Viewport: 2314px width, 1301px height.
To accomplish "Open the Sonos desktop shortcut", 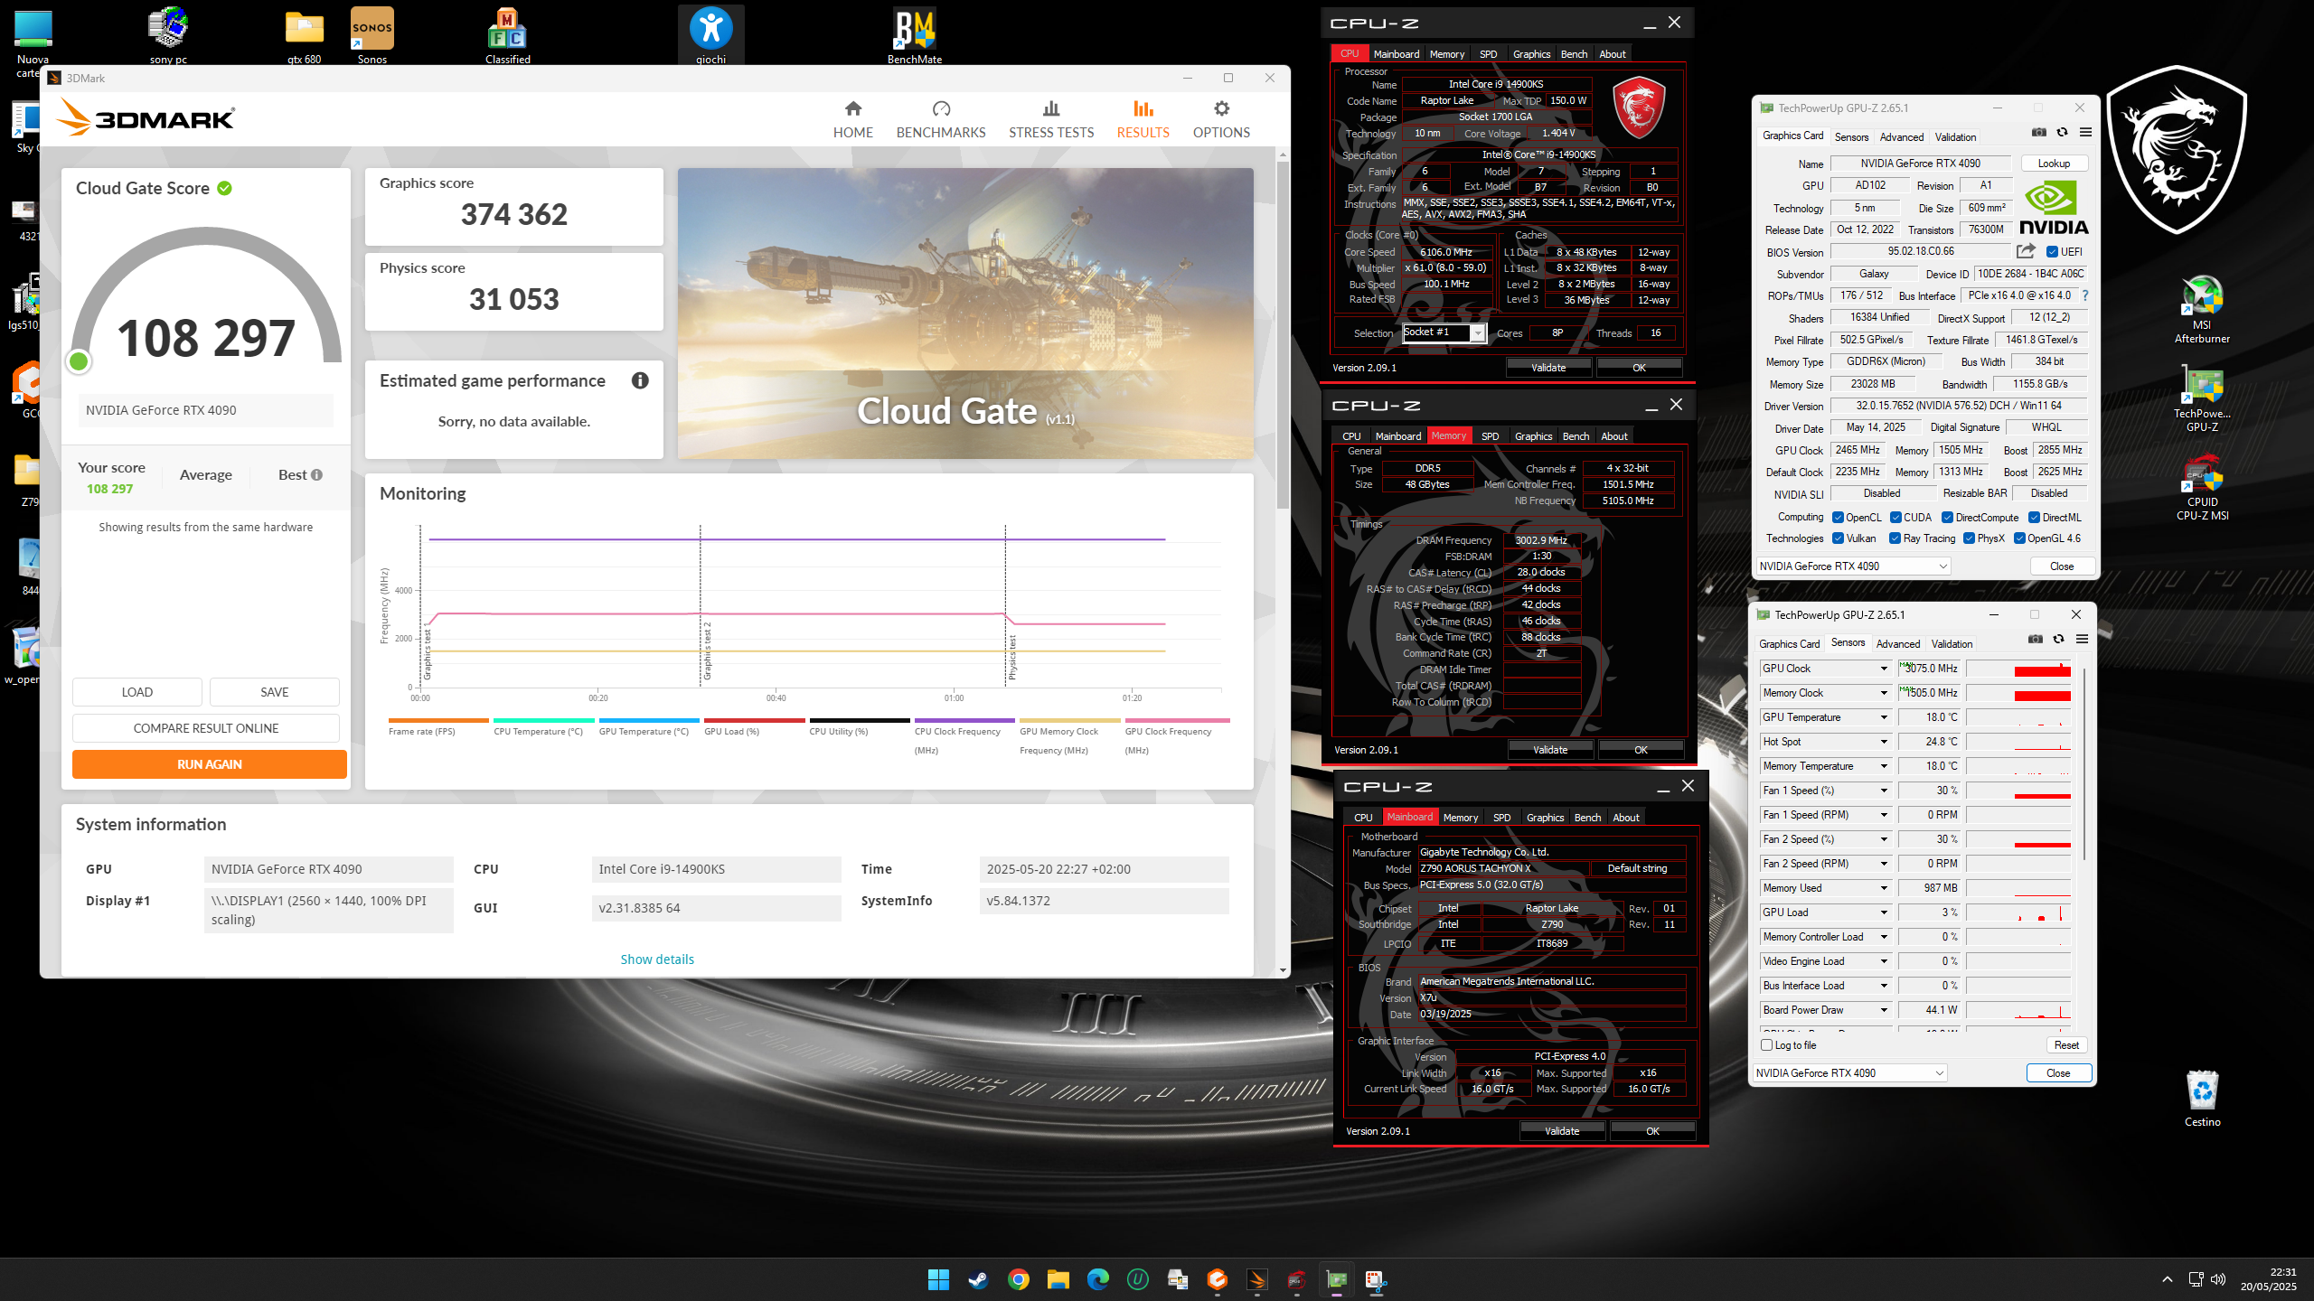I will click(372, 36).
